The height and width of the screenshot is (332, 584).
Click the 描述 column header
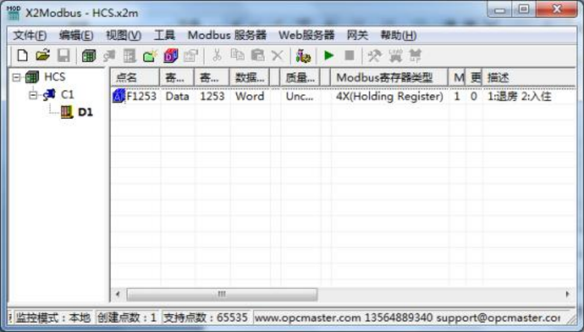point(529,77)
